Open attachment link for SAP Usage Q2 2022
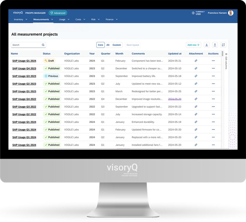The width and height of the screenshot is (246, 222). (x=196, y=114)
